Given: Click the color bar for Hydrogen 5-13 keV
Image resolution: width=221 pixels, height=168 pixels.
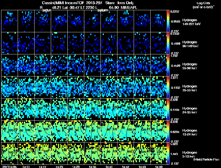Looking at the screenshot, I should pos(168,153).
